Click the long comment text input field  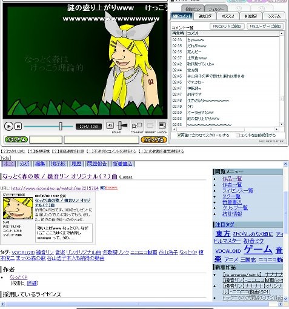click(x=101, y=139)
